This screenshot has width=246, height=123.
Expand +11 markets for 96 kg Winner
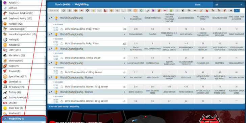coord(124,44)
